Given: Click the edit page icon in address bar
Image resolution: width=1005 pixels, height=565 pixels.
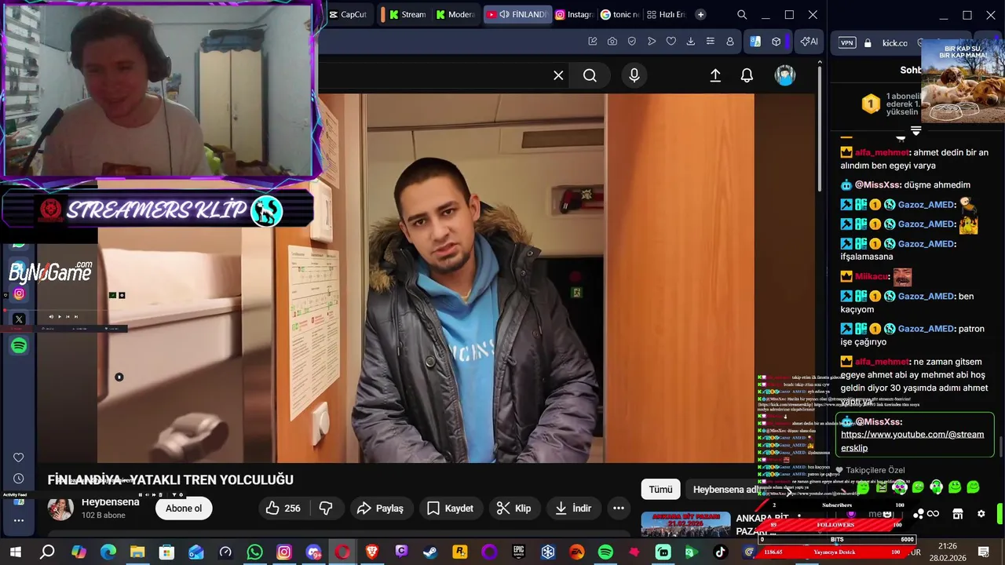Looking at the screenshot, I should point(593,42).
